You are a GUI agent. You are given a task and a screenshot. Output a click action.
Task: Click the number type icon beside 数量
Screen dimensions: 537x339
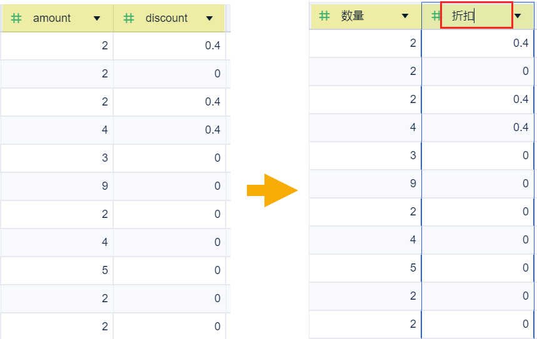[x=324, y=16]
